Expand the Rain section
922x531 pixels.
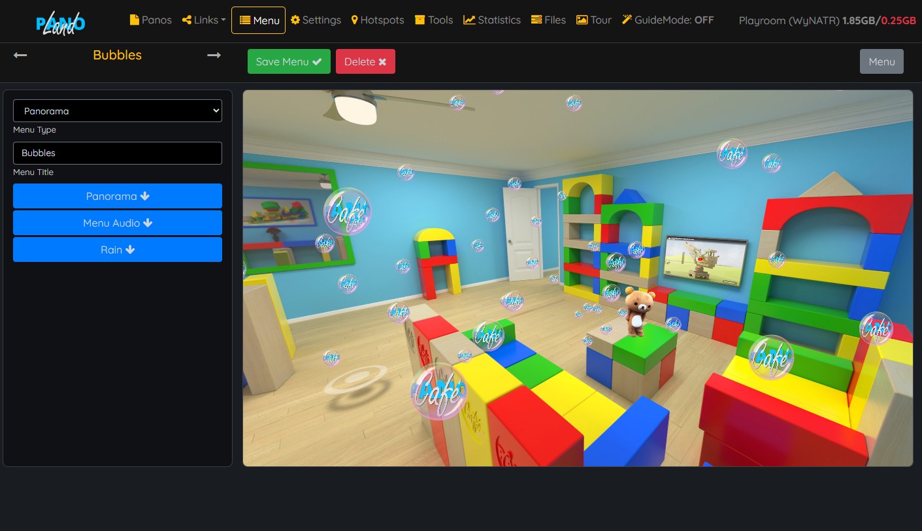pyautogui.click(x=118, y=249)
